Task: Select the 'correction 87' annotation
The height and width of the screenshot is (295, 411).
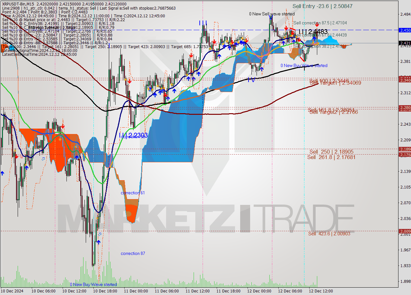Action: [x=133, y=253]
